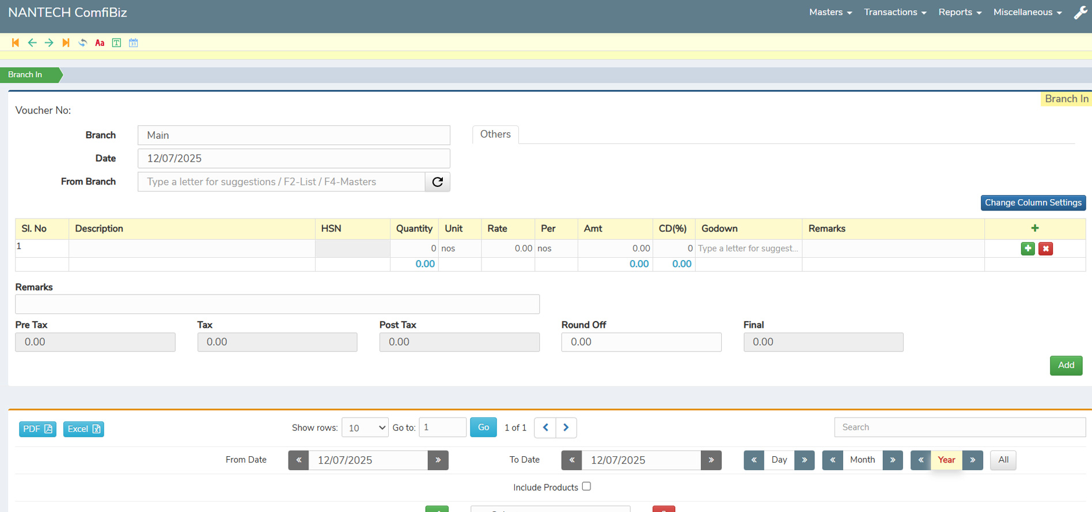Click the Change Column Settings button

pos(1033,202)
